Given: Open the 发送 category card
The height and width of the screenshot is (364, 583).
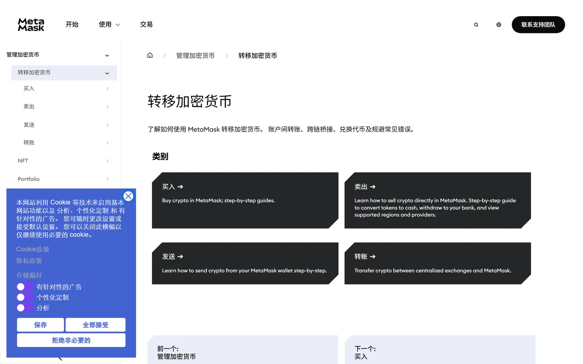Looking at the screenshot, I should [x=245, y=263].
